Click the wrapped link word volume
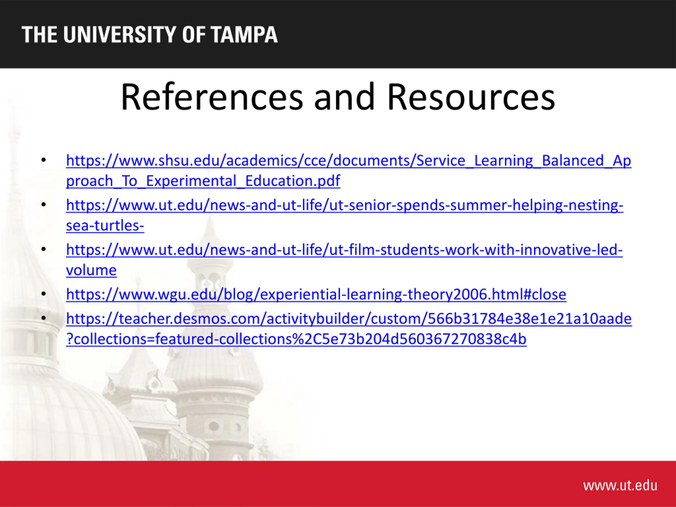Image resolution: width=676 pixels, height=507 pixels. click(x=91, y=270)
